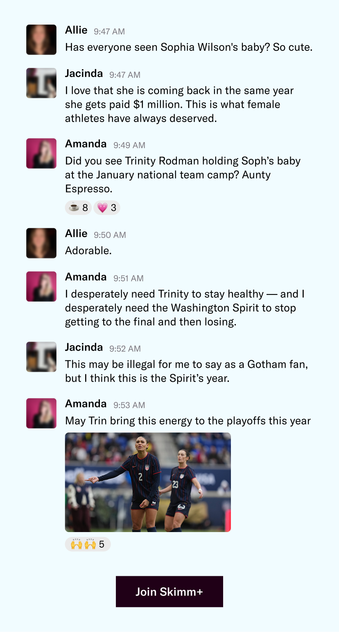
Task: Open Jacinda's avatar on the 9:47 AM message
Action: pyautogui.click(x=41, y=83)
